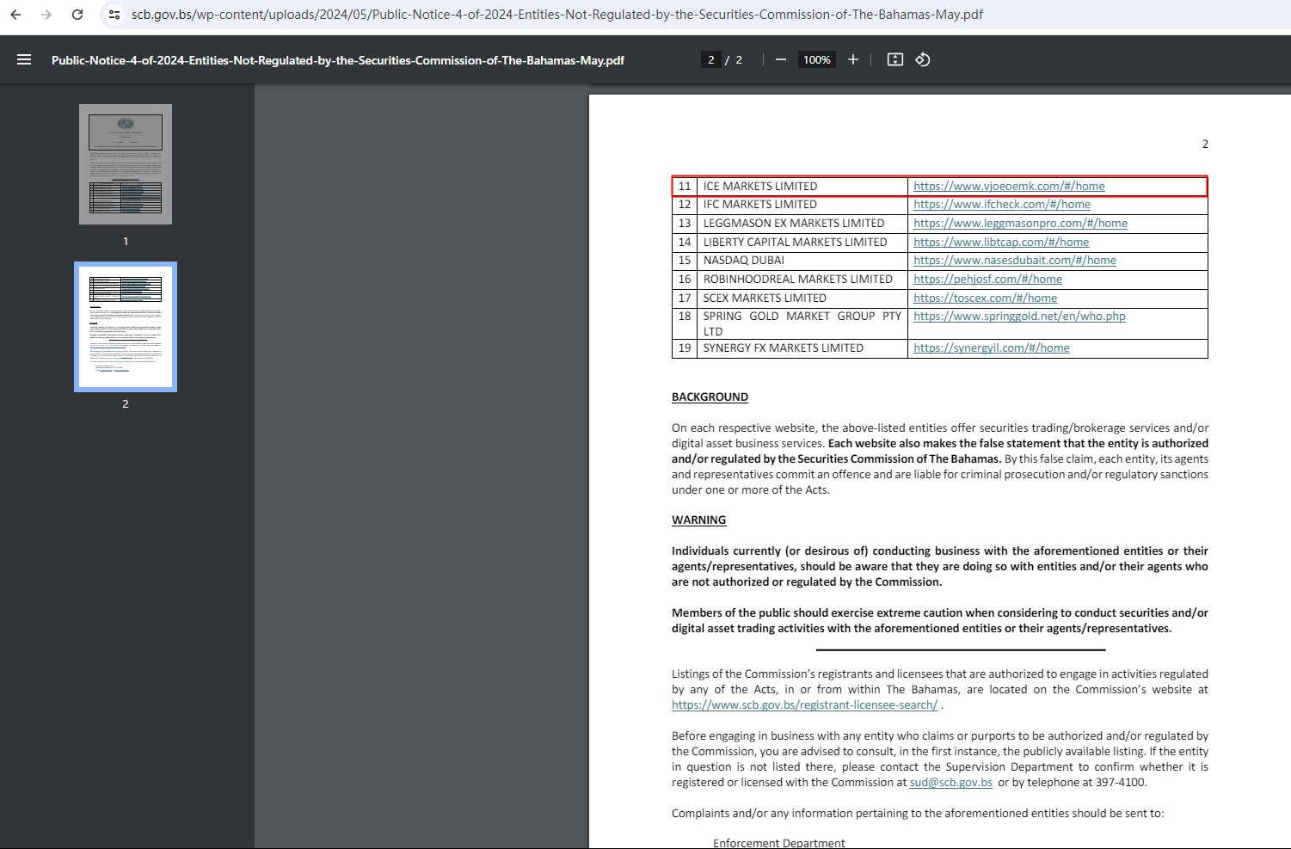The height and width of the screenshot is (849, 1291).
Task: Edit the current page number field
Action: tap(710, 59)
